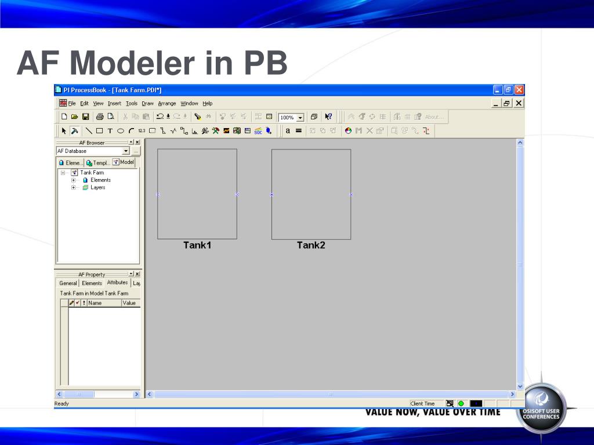Open Print Preview icon
This screenshot has height=445, width=594.
[111, 116]
